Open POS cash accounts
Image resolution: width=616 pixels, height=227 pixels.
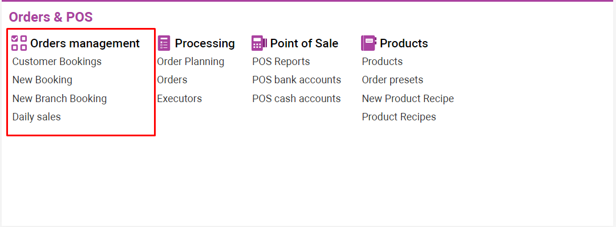tap(296, 98)
